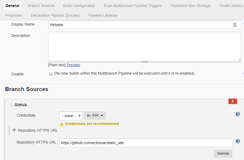Click the icon inside Display Name field
244x160 pixels.
pyautogui.click(x=235, y=25)
